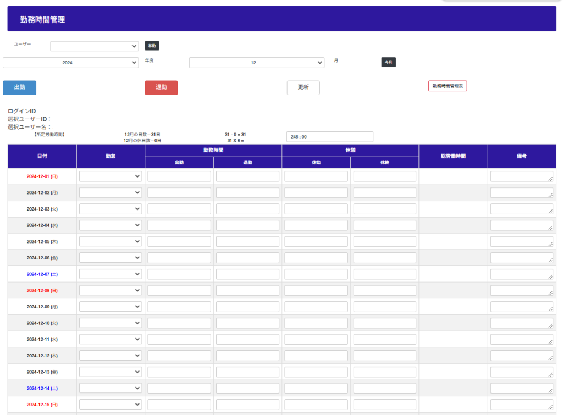Open the 勤怠 dropdown for 2024-12-01
Image resolution: width=563 pixels, height=415 pixels.
111,176
